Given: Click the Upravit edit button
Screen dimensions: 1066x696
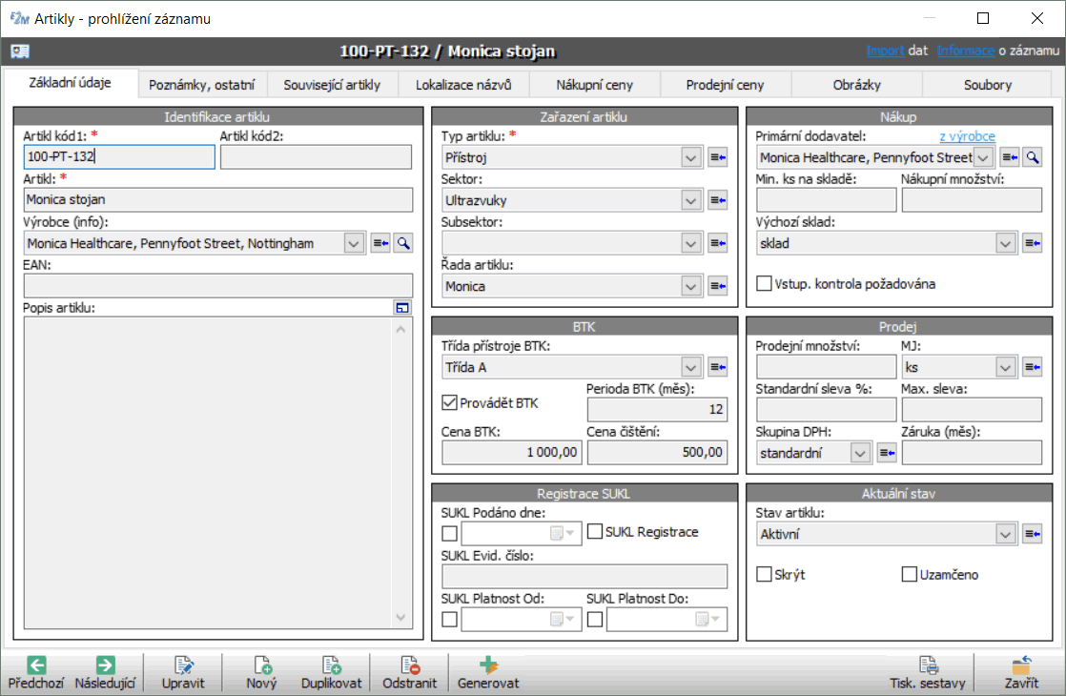Looking at the screenshot, I should pos(183,673).
